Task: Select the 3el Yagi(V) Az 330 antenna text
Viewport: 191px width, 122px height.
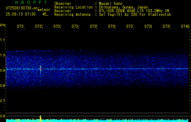Action: pyautogui.click(x=135, y=15)
